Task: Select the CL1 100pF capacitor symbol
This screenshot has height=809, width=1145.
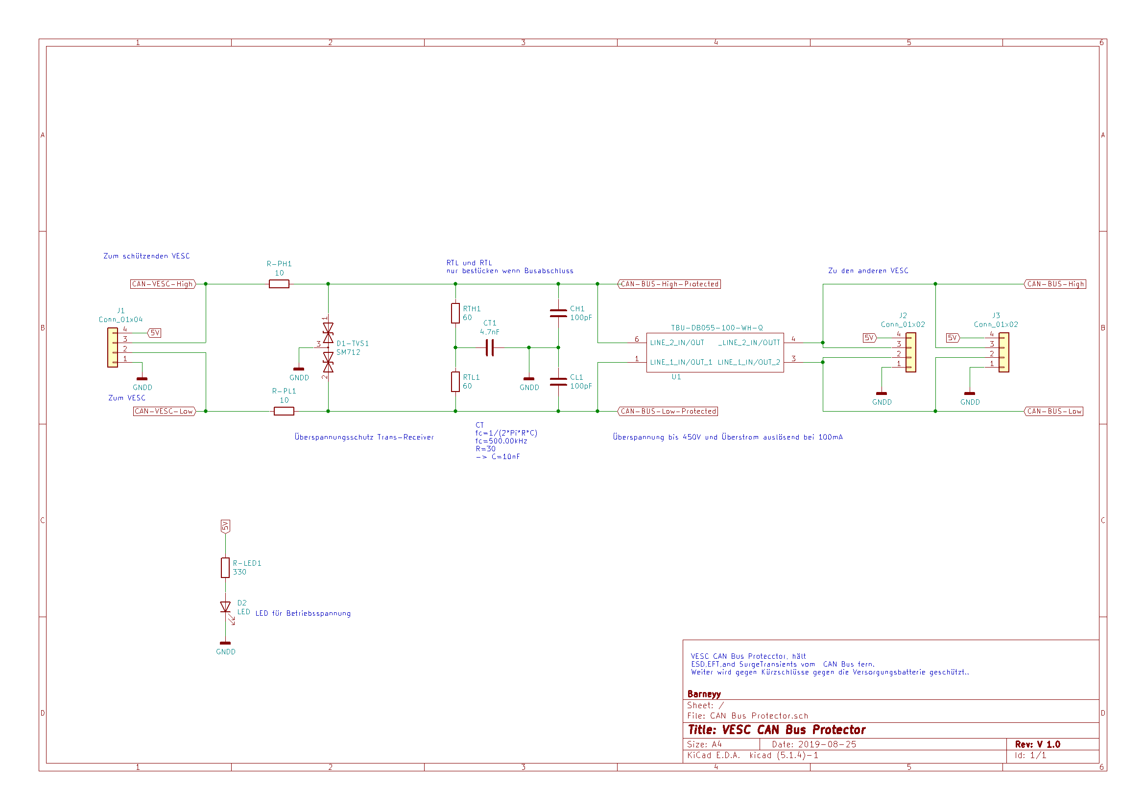Action: [x=558, y=382]
